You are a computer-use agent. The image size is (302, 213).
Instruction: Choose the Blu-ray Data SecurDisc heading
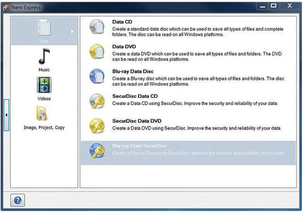(140, 146)
